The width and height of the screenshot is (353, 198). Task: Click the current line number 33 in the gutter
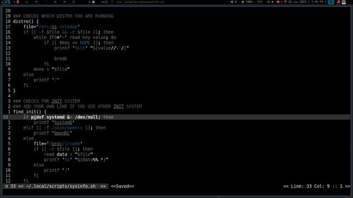pyautogui.click(x=6, y=117)
